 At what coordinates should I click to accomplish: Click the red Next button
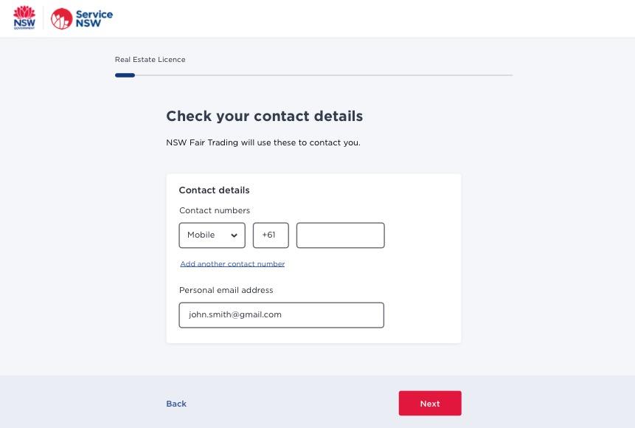[430, 403]
